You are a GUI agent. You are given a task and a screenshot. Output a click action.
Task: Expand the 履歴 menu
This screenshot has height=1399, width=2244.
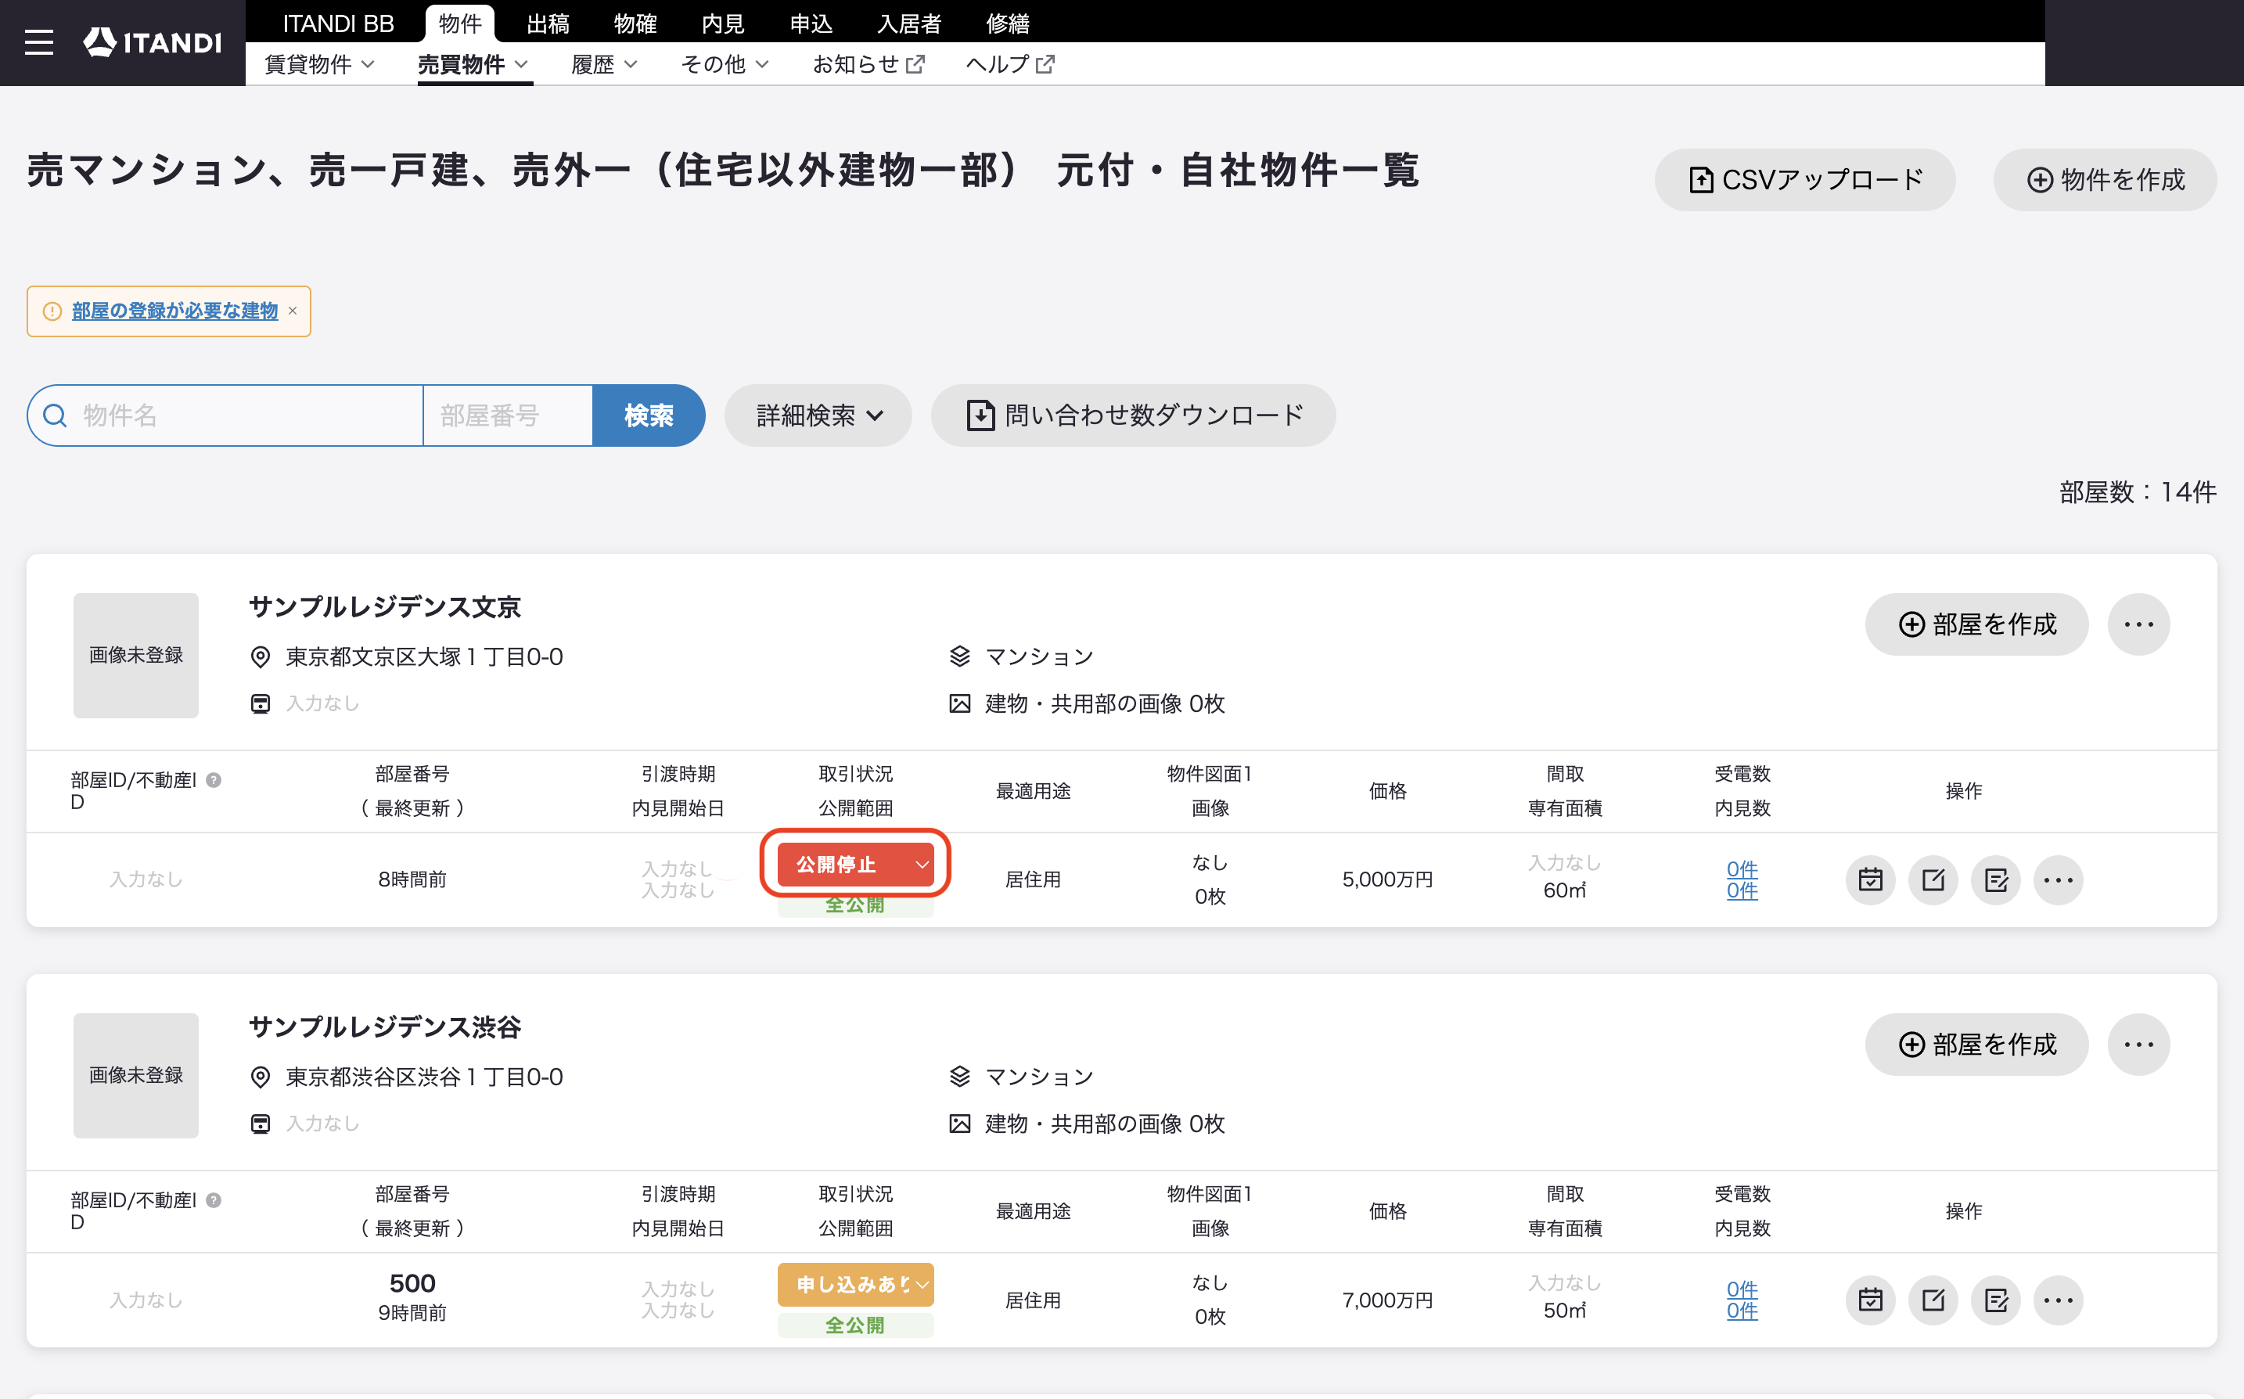pyautogui.click(x=604, y=65)
